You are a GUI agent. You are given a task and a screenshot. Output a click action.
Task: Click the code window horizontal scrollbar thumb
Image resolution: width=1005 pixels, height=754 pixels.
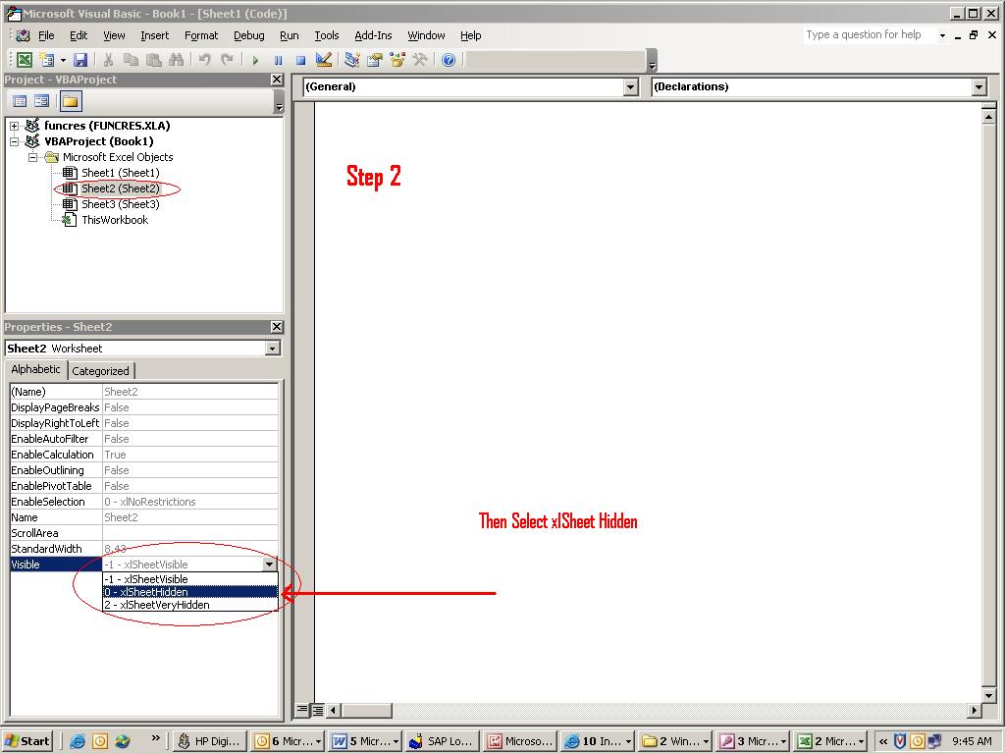click(x=366, y=710)
